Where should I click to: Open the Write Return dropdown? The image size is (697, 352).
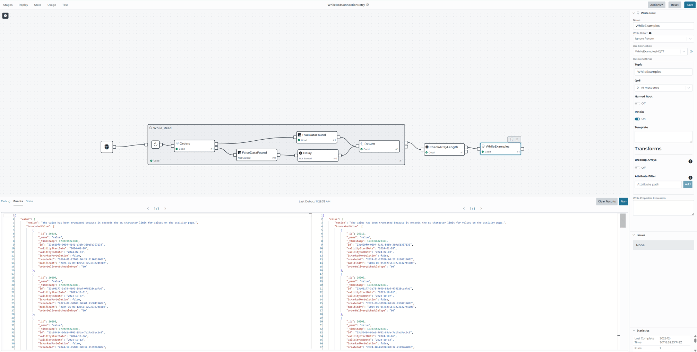click(690, 38)
